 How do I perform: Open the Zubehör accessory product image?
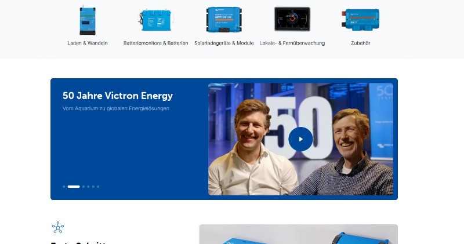point(360,19)
